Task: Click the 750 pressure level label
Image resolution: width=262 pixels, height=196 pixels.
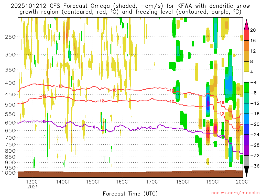Action: click(x=10, y=145)
